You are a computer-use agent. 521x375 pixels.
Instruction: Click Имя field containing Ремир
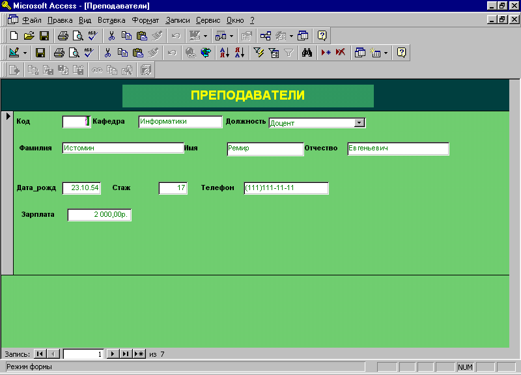coord(265,149)
